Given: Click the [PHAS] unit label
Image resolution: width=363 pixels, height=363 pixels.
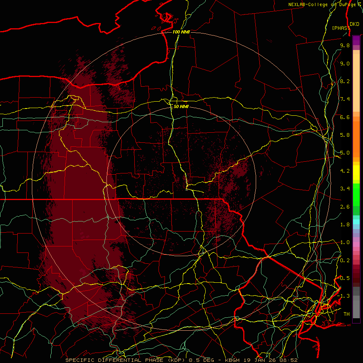Looking at the screenshot, I should (x=341, y=28).
